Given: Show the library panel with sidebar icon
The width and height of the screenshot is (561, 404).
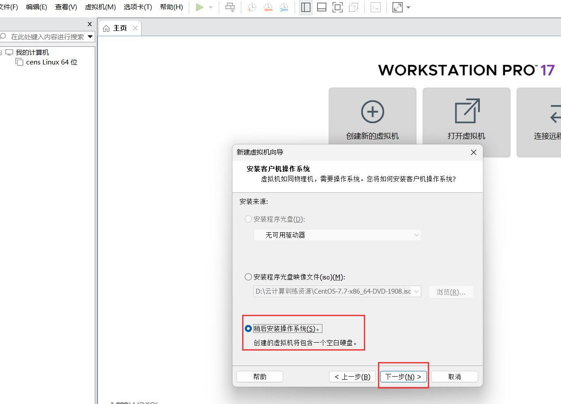Looking at the screenshot, I should click(x=306, y=7).
